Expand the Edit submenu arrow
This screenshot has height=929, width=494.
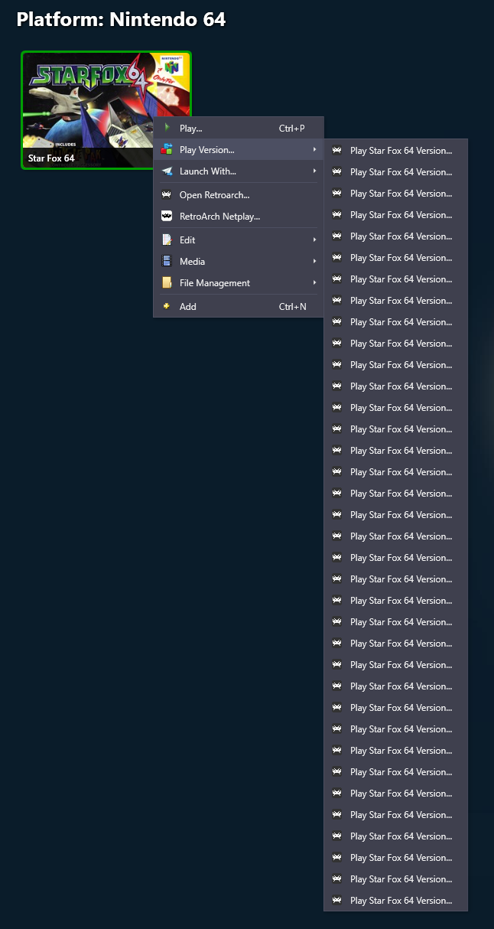[x=314, y=240]
